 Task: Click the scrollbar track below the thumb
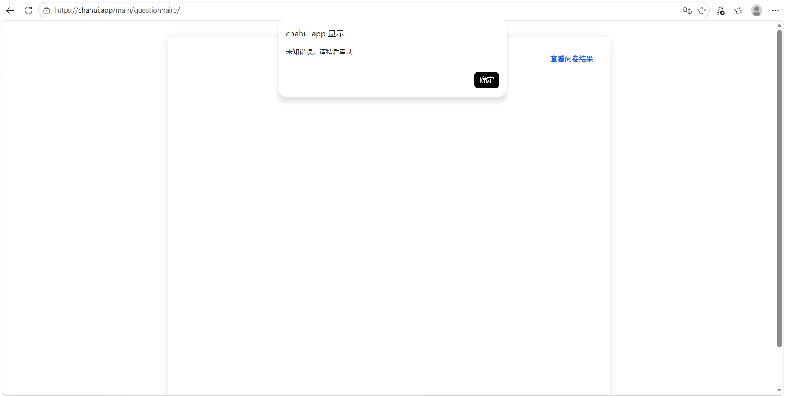click(x=779, y=367)
